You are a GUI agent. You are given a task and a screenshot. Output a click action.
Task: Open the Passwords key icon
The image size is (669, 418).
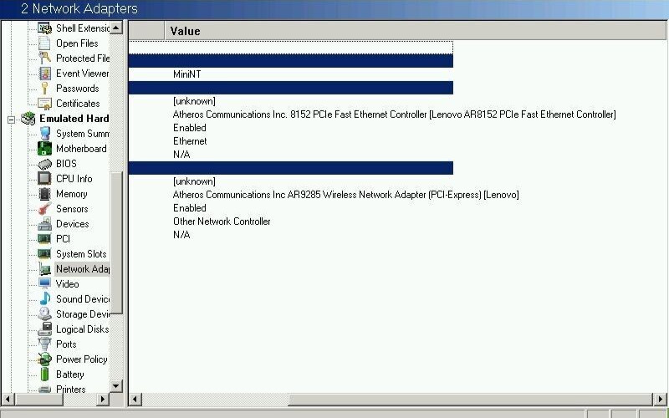44,89
